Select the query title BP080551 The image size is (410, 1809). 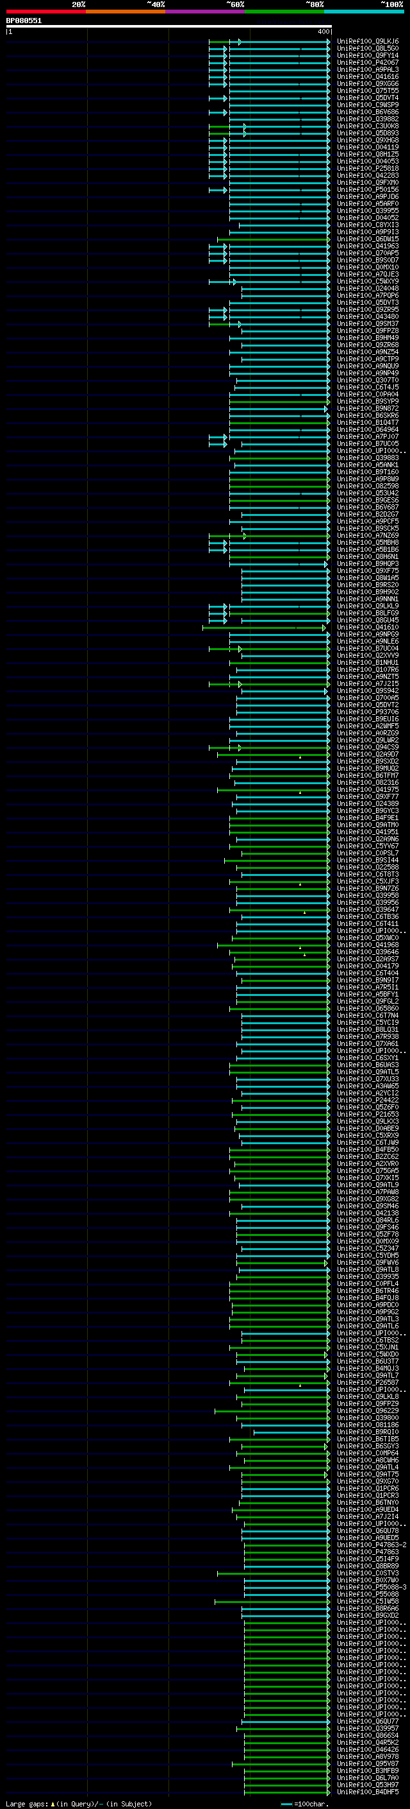24,21
